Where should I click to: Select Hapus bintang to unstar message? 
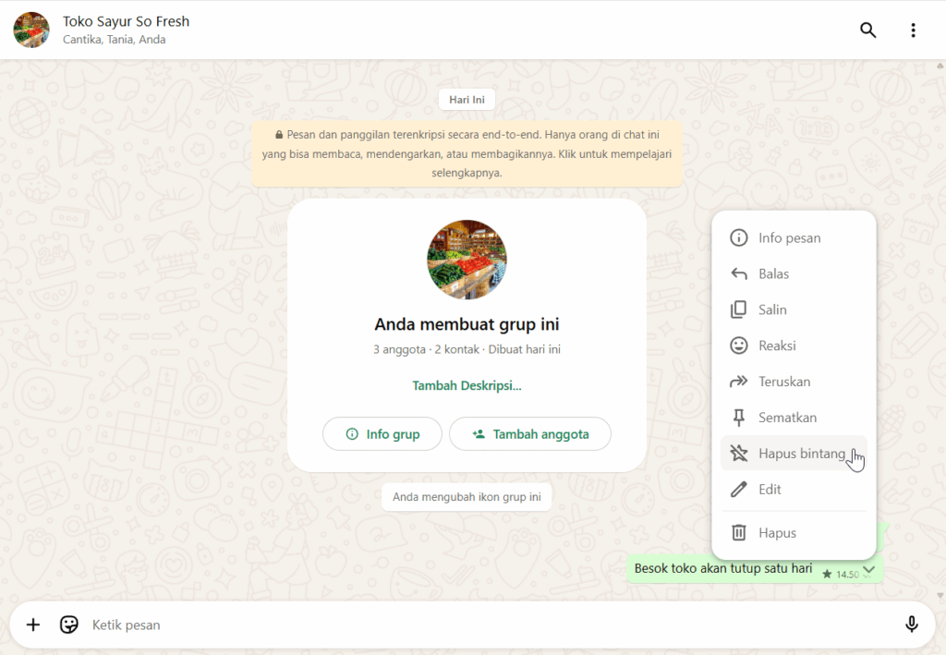pos(794,453)
